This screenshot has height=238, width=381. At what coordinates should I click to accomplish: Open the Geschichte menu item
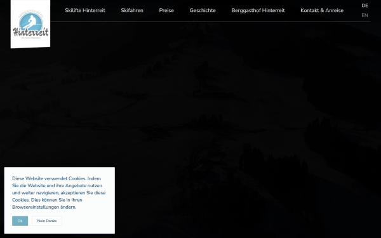(x=203, y=10)
